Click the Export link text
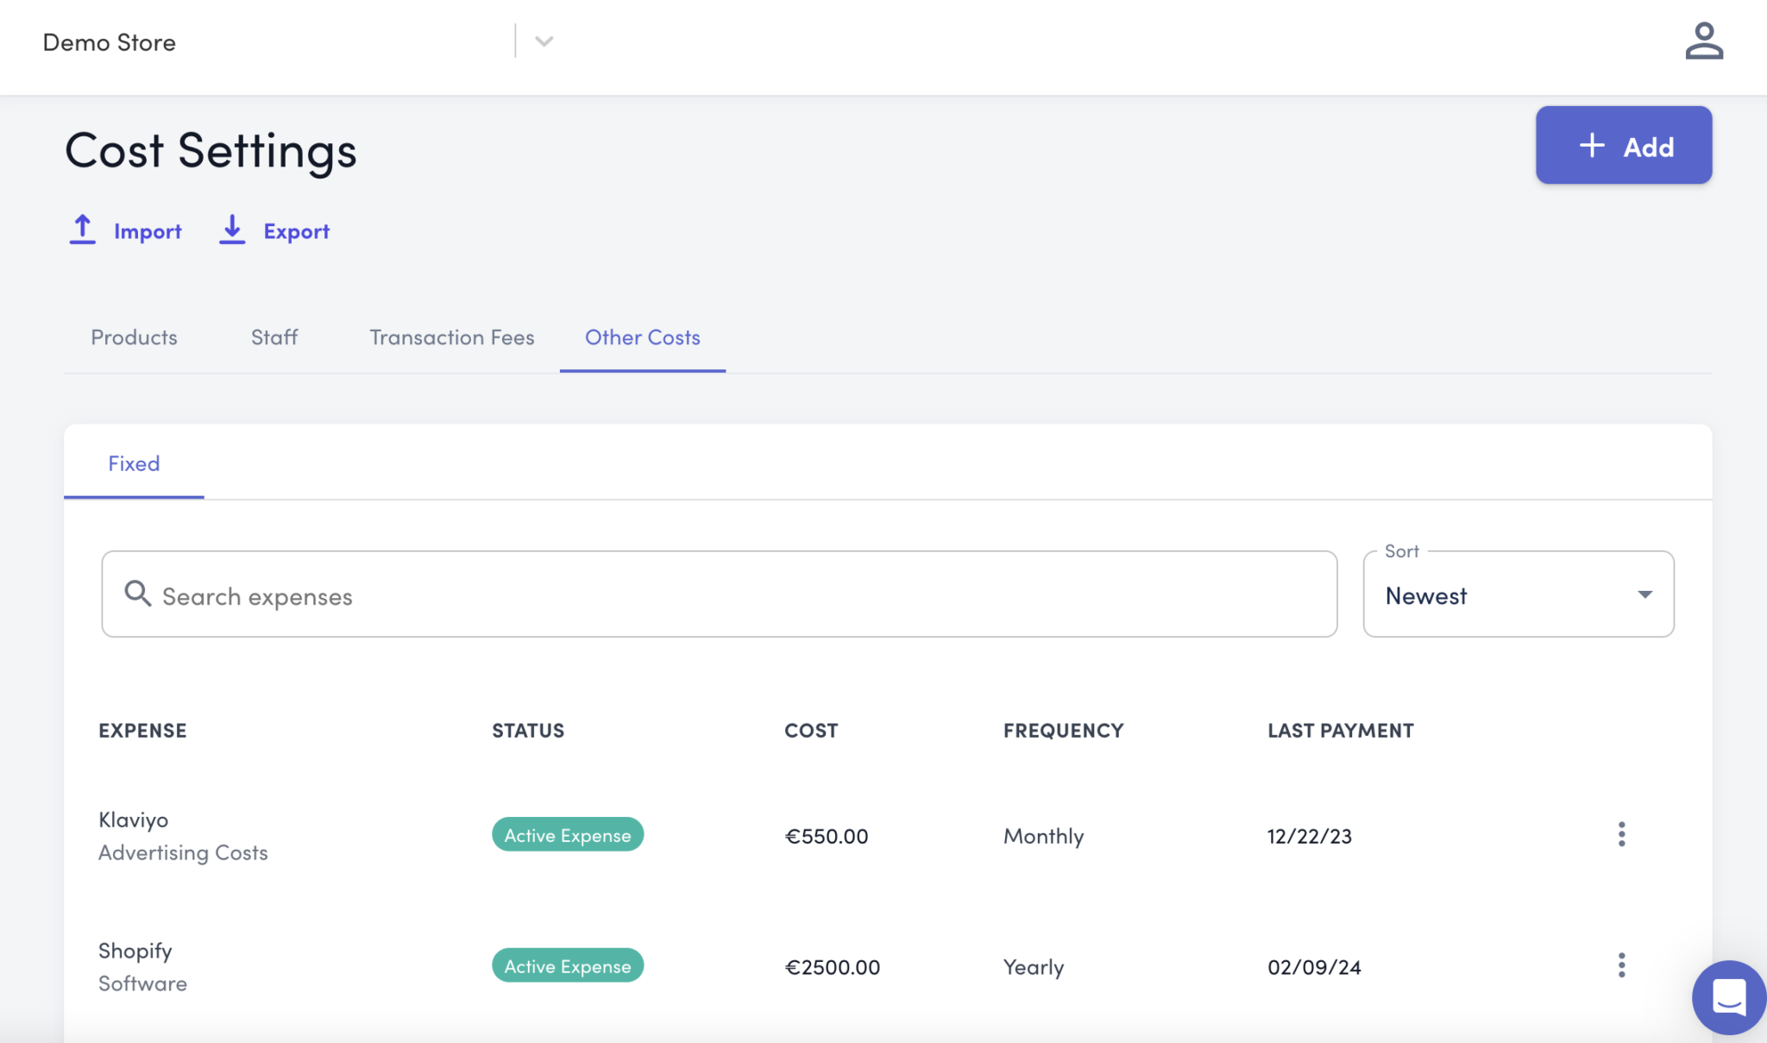Image resolution: width=1767 pixels, height=1043 pixels. pos(297,231)
